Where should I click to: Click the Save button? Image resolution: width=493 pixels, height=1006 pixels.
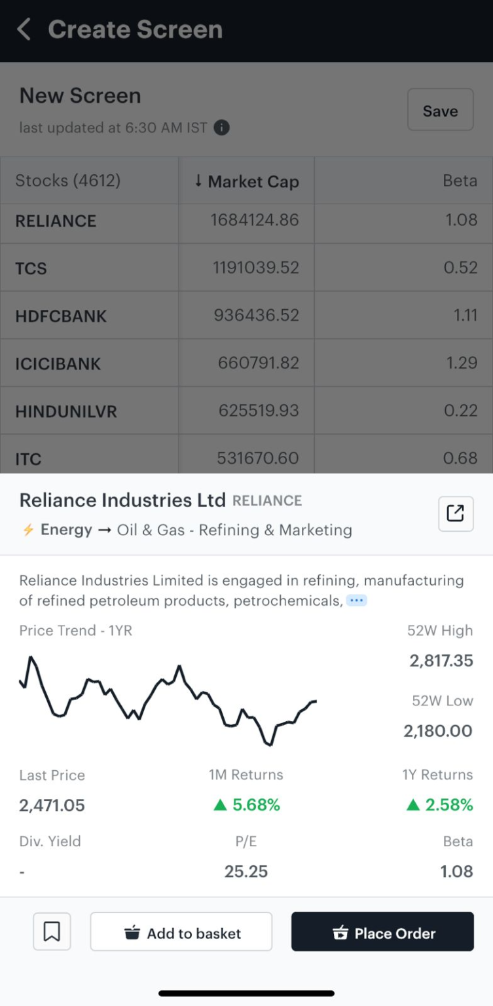440,110
